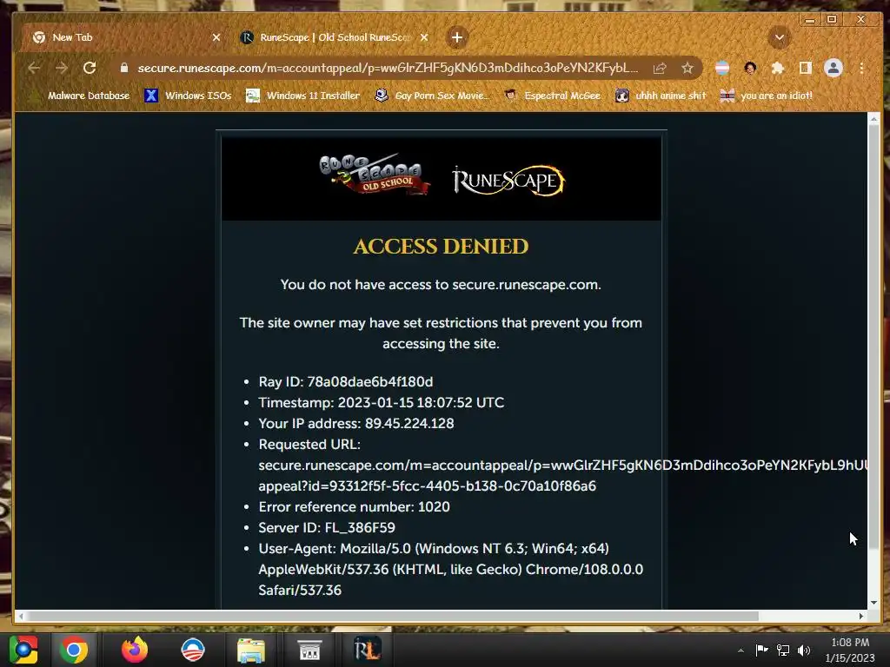
Task: Open the Extensions puzzle-piece menu
Action: coord(778,68)
